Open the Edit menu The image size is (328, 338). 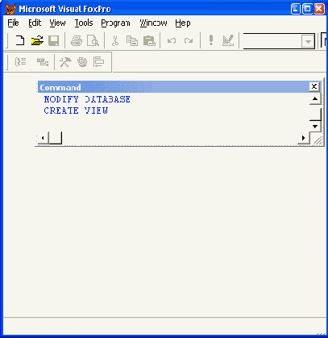[x=35, y=23]
